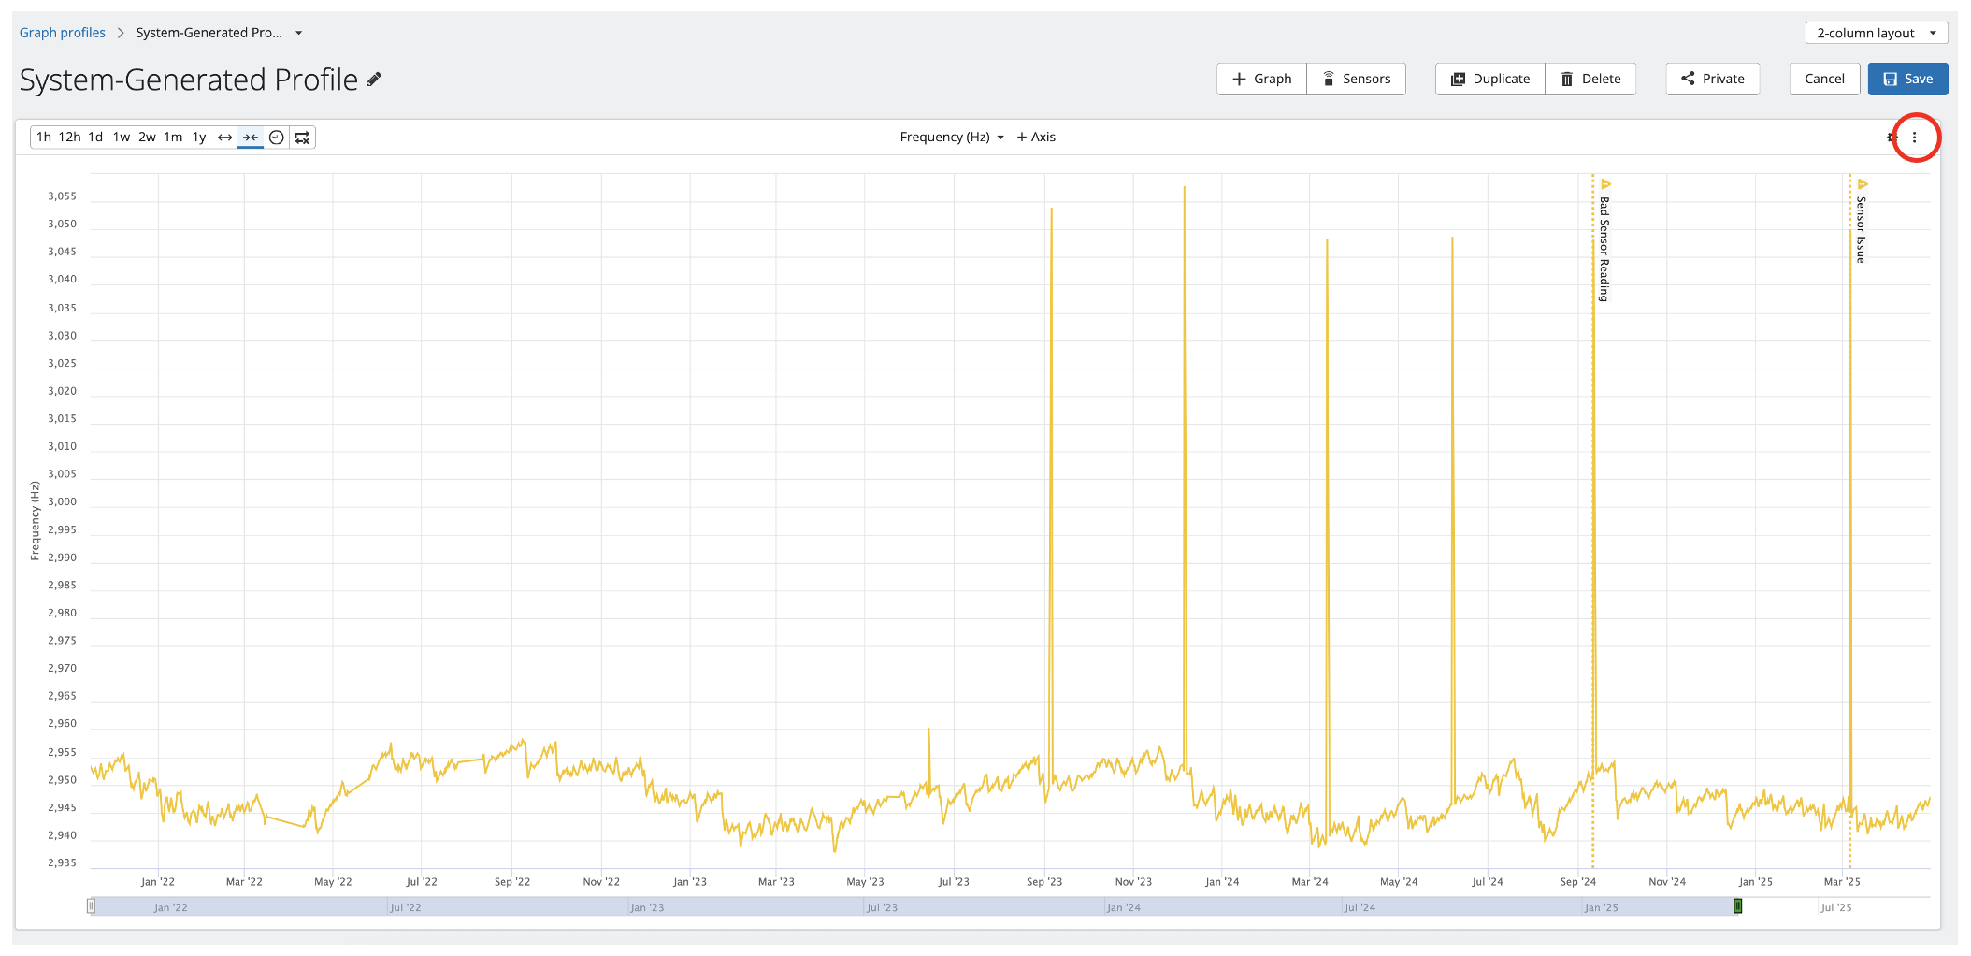
Task: Expand the Frequency (Hz) axis dropdown
Action: tap(951, 138)
